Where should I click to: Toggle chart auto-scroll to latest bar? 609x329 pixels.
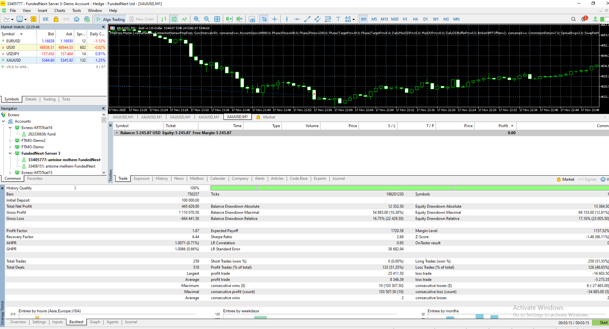pos(229,19)
